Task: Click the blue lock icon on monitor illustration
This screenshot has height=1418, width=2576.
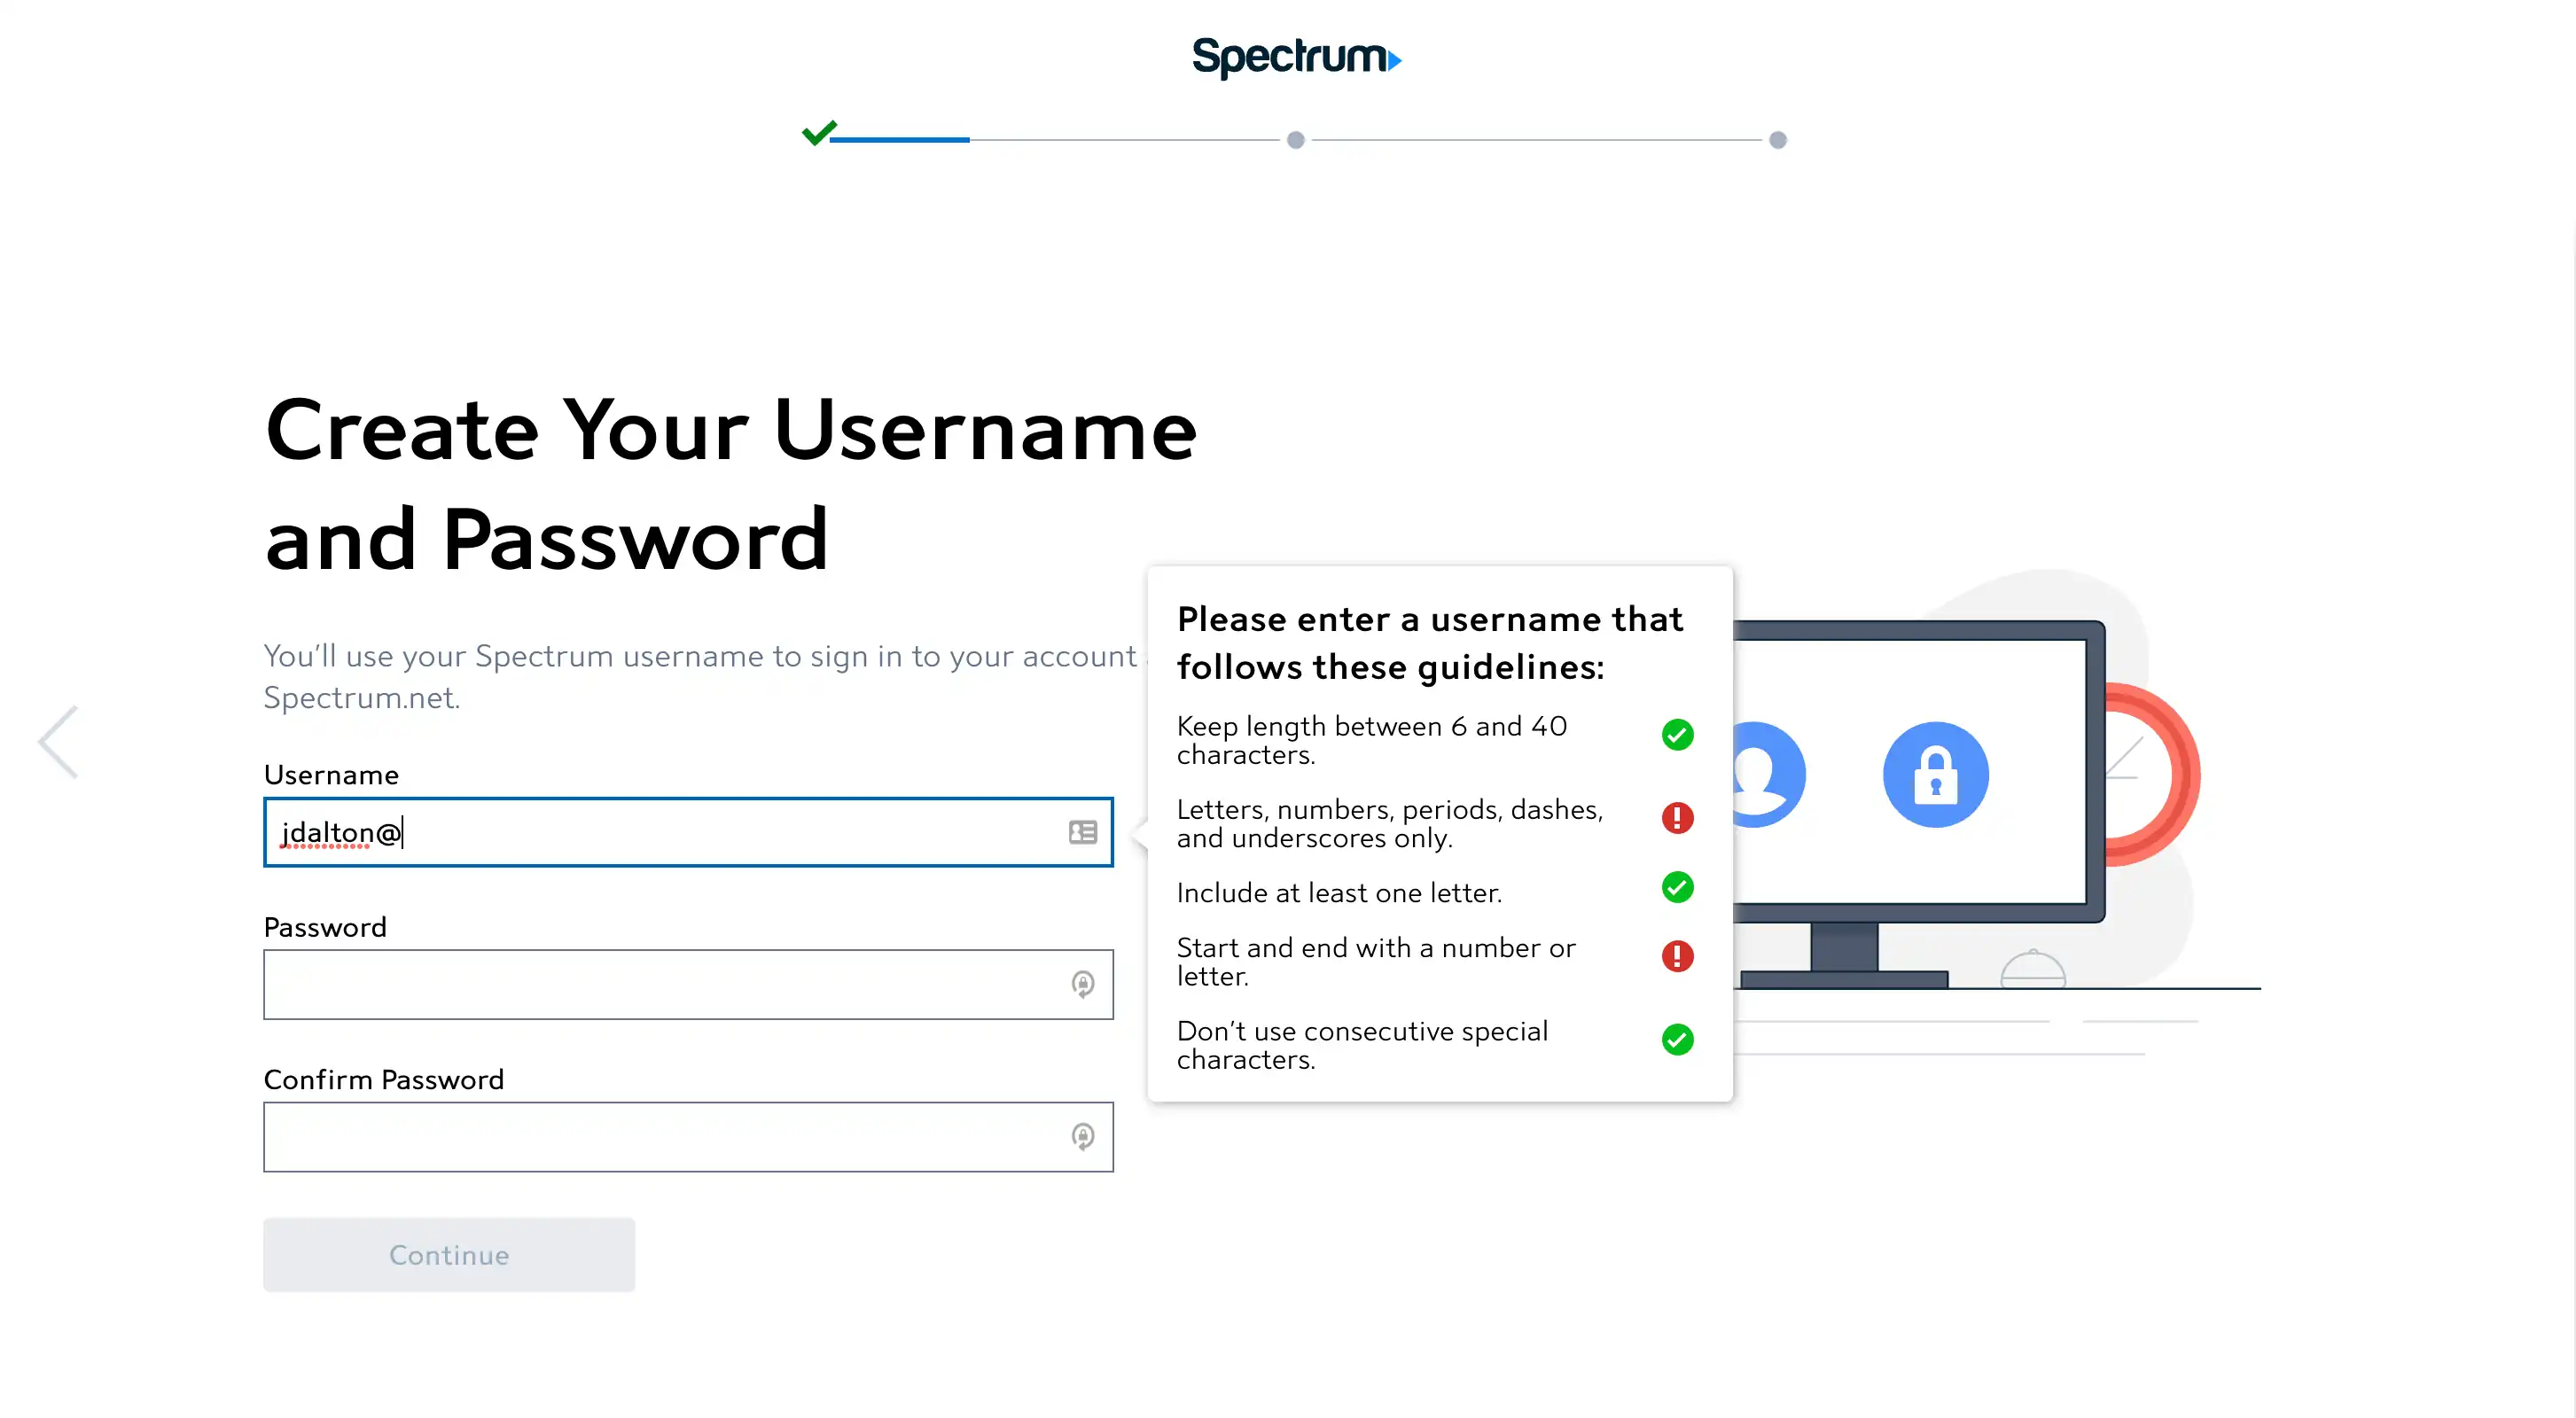Action: tap(1936, 775)
